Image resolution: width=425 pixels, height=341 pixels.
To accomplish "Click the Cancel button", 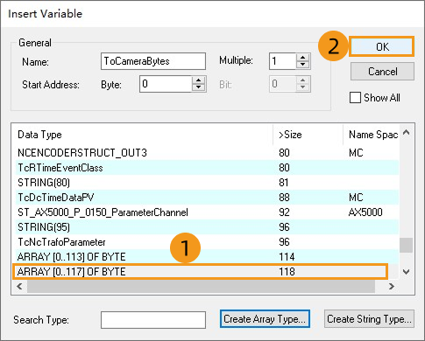I will pyautogui.click(x=382, y=72).
